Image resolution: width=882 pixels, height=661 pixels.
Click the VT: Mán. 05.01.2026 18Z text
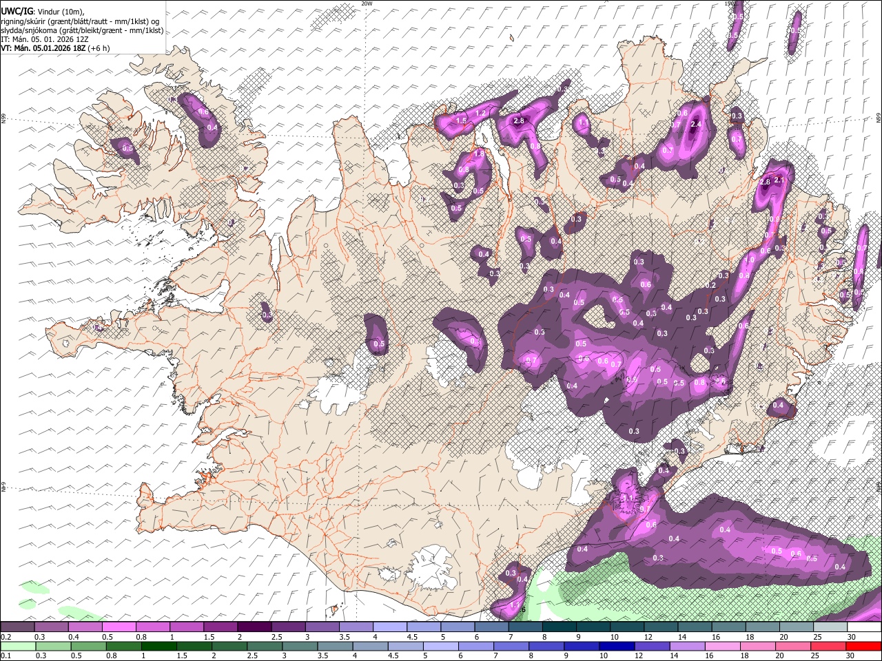click(x=43, y=48)
